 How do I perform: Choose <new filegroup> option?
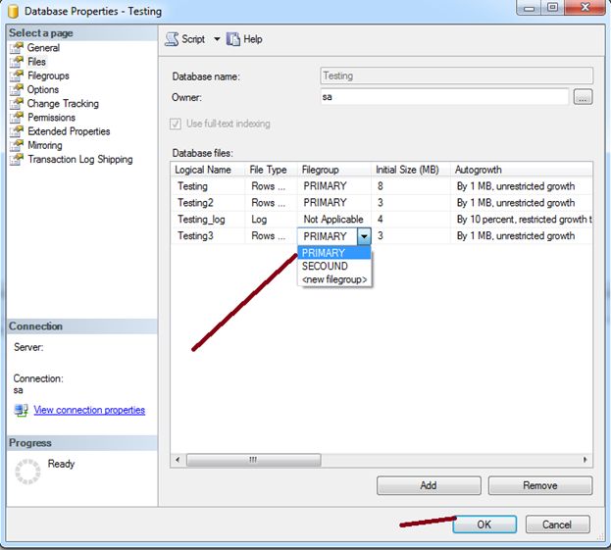coord(334,279)
